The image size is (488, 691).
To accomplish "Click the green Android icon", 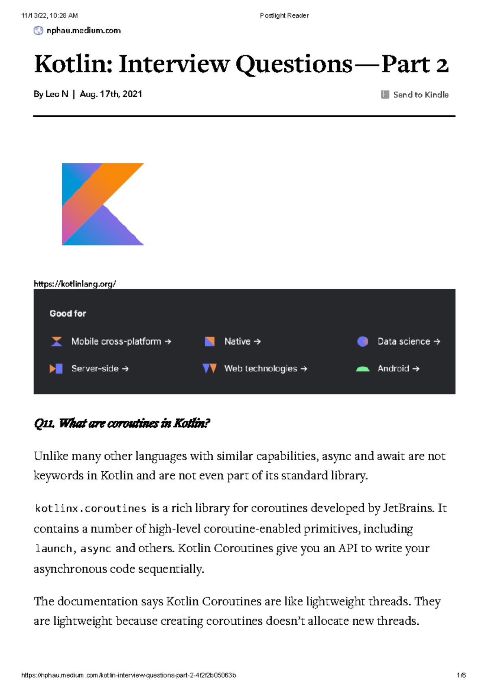I will [x=363, y=369].
